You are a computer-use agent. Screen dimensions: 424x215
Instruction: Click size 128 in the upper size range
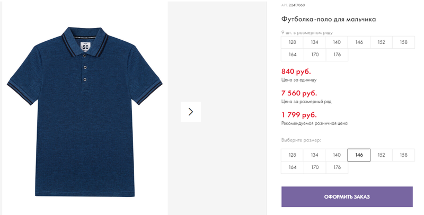point(292,42)
